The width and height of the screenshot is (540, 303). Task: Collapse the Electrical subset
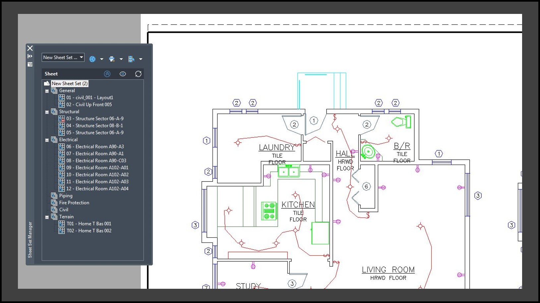[x=47, y=140]
